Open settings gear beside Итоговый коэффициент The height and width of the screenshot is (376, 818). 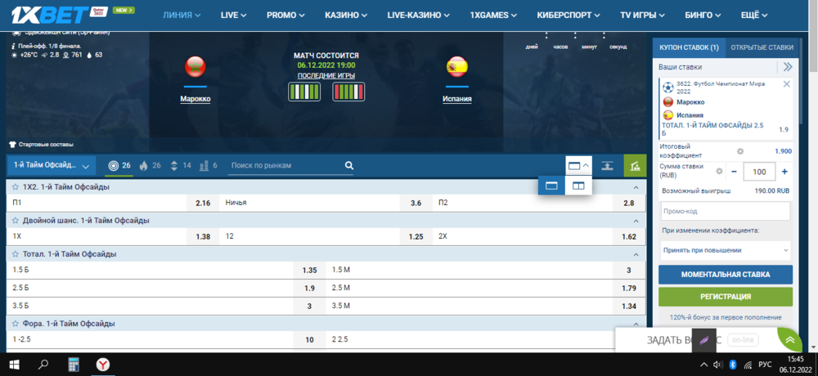point(739,151)
